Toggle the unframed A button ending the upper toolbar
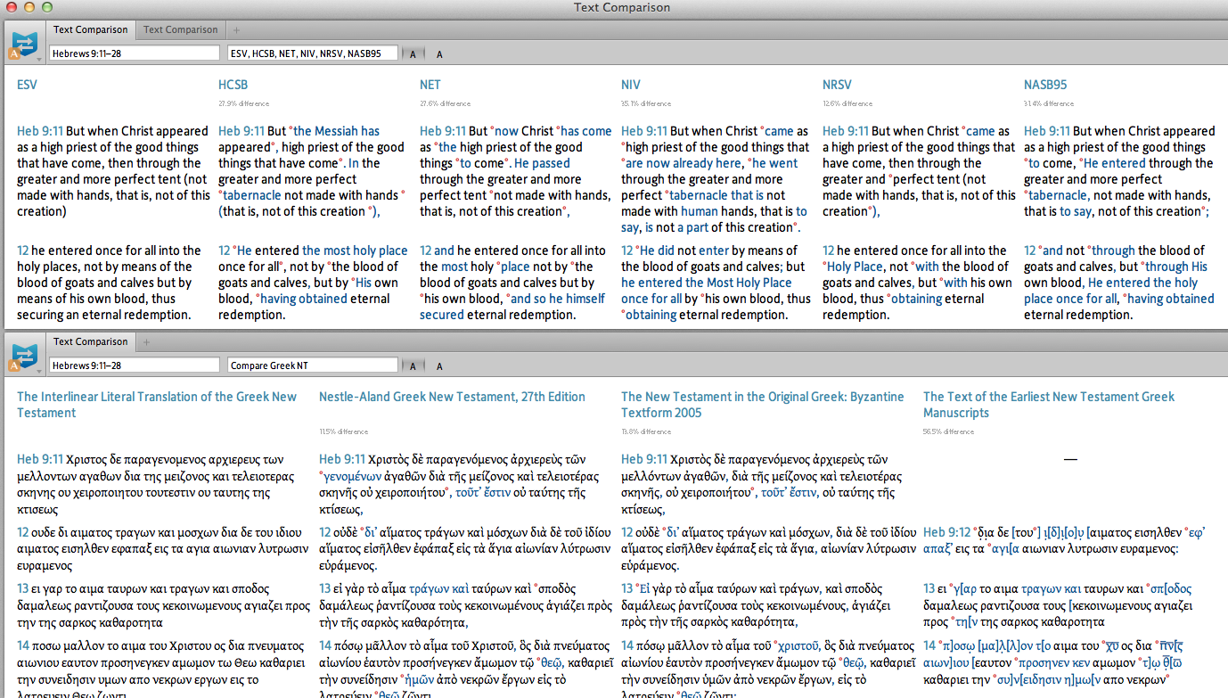The image size is (1228, 698). (x=439, y=54)
